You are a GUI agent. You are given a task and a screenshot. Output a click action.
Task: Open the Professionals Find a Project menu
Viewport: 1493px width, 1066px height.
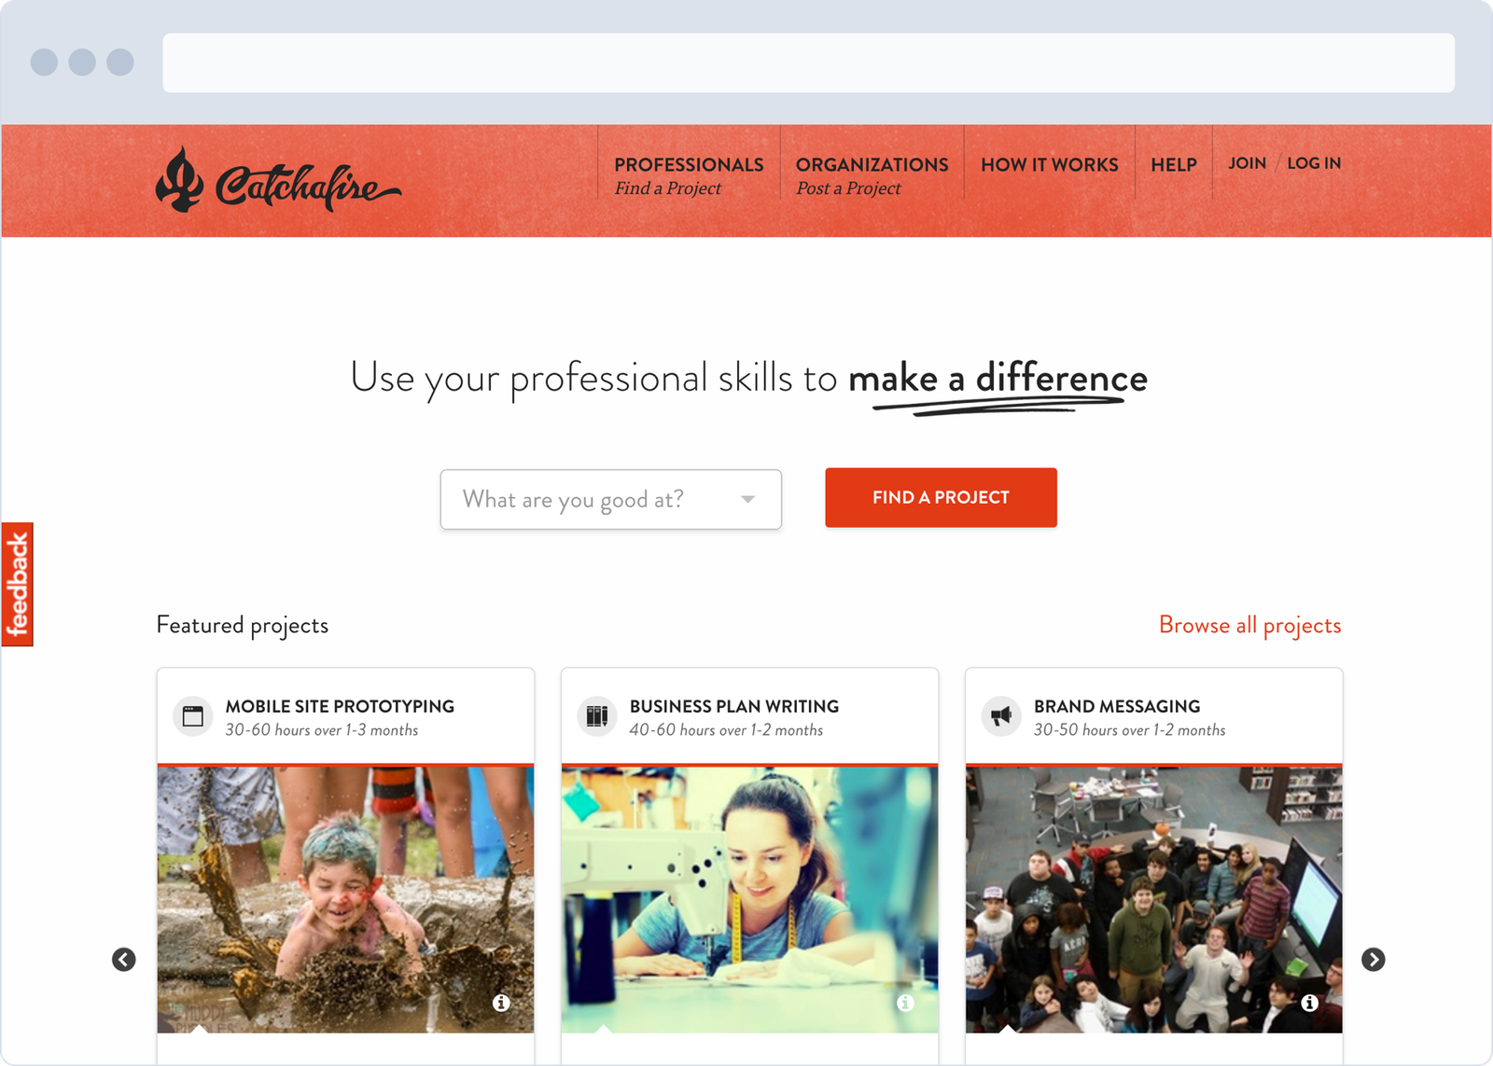[x=689, y=175]
